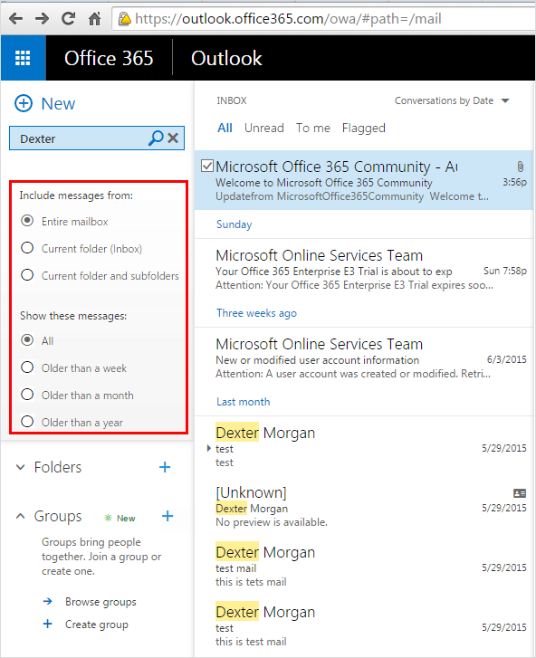Viewport: 536px width, 658px height.
Task: Click the plus icon next to New
Action: pyautogui.click(x=24, y=103)
